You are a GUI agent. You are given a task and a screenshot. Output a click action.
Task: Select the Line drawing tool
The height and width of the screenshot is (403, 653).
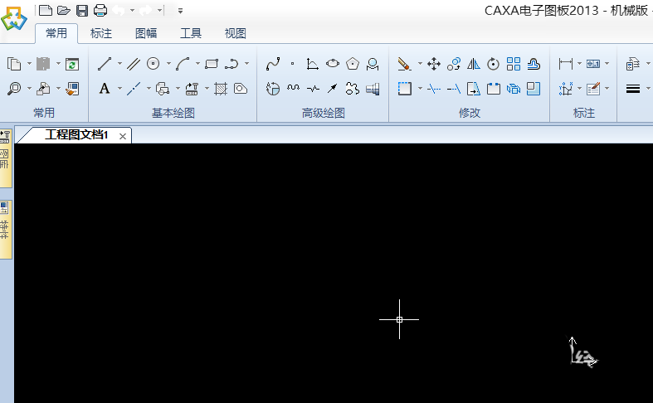coord(104,64)
